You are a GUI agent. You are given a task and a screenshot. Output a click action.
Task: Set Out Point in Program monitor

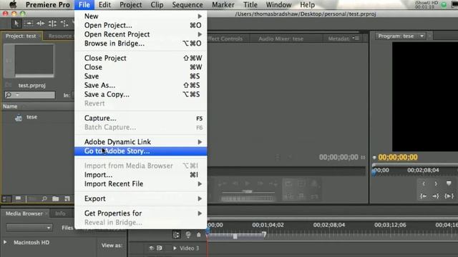436,183
